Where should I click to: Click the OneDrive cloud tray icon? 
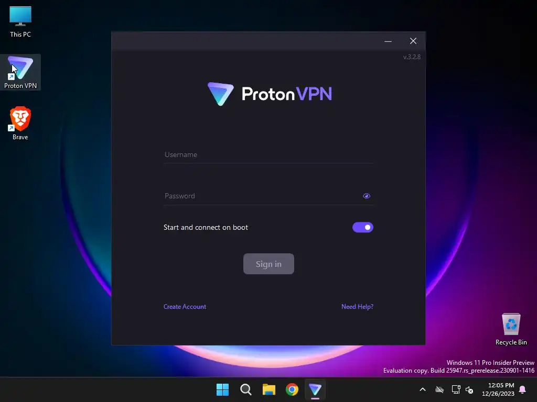pos(439,389)
